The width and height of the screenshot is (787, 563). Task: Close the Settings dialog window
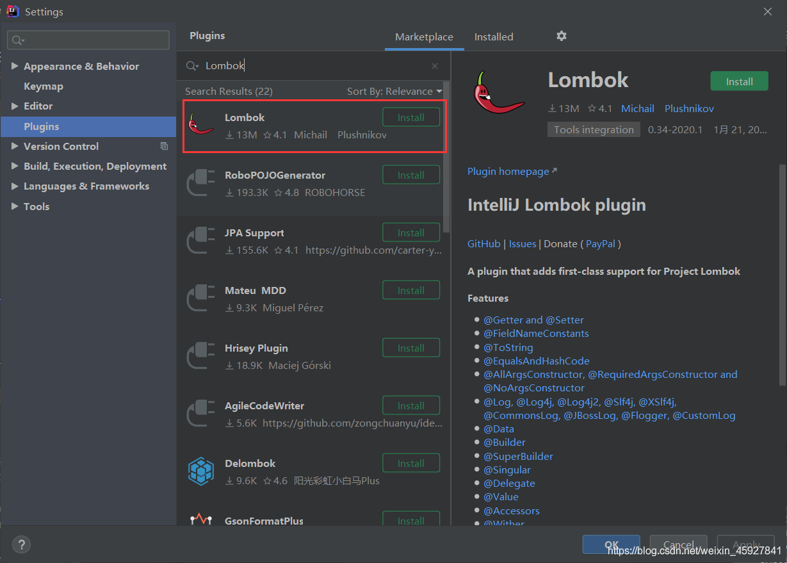click(x=768, y=12)
